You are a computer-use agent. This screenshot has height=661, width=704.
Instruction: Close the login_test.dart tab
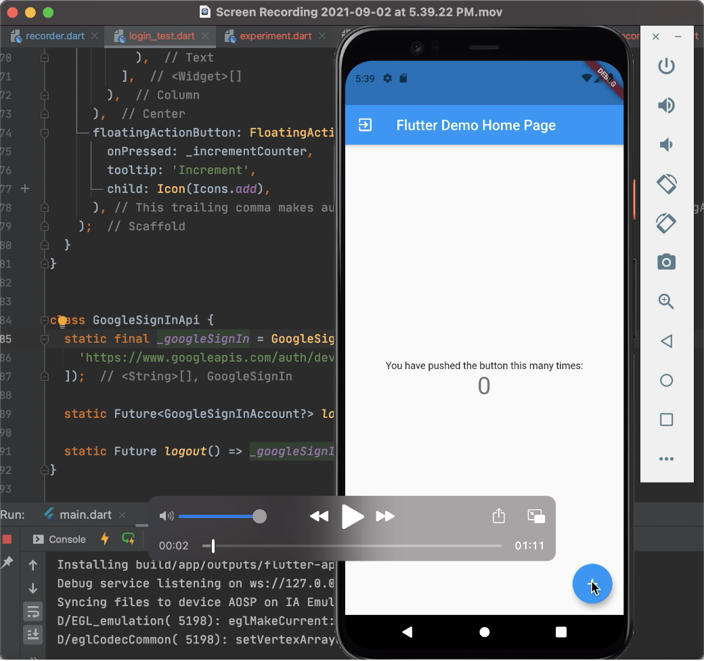pyautogui.click(x=205, y=36)
